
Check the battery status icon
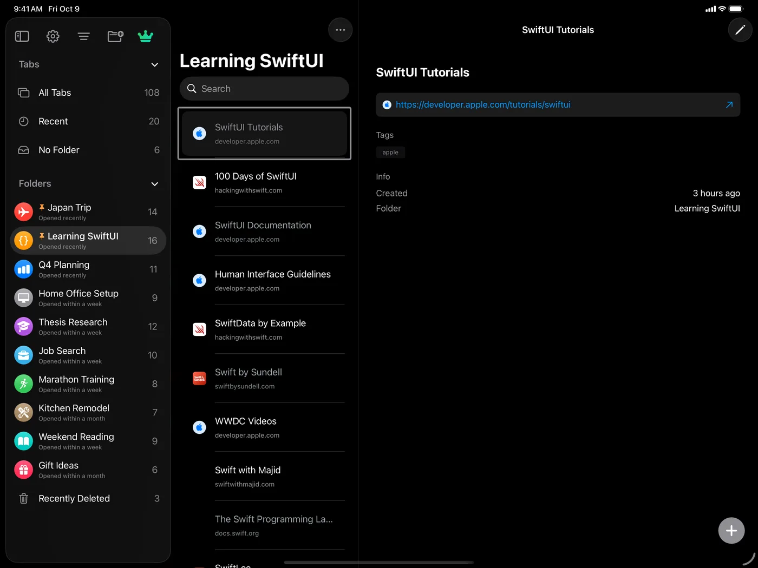tap(736, 9)
